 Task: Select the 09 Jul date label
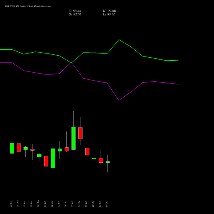(x=86, y=204)
